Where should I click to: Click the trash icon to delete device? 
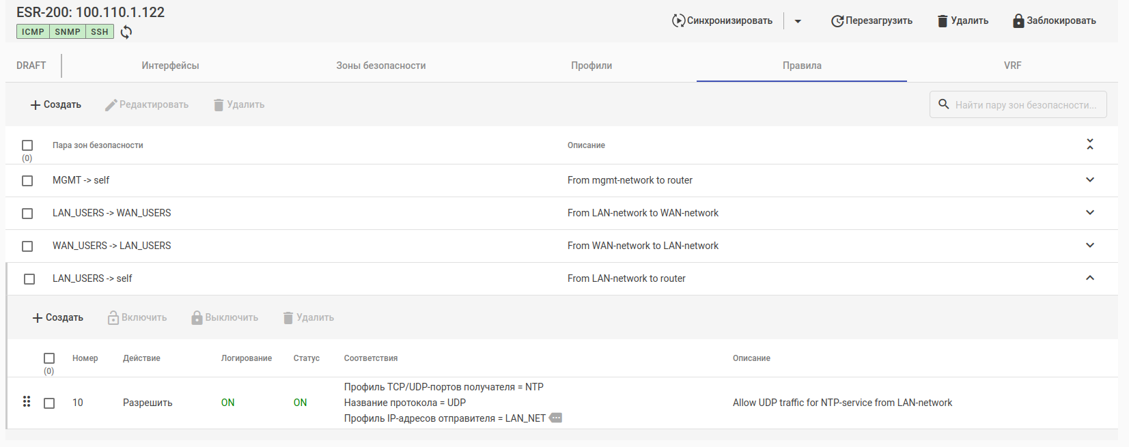[943, 21]
